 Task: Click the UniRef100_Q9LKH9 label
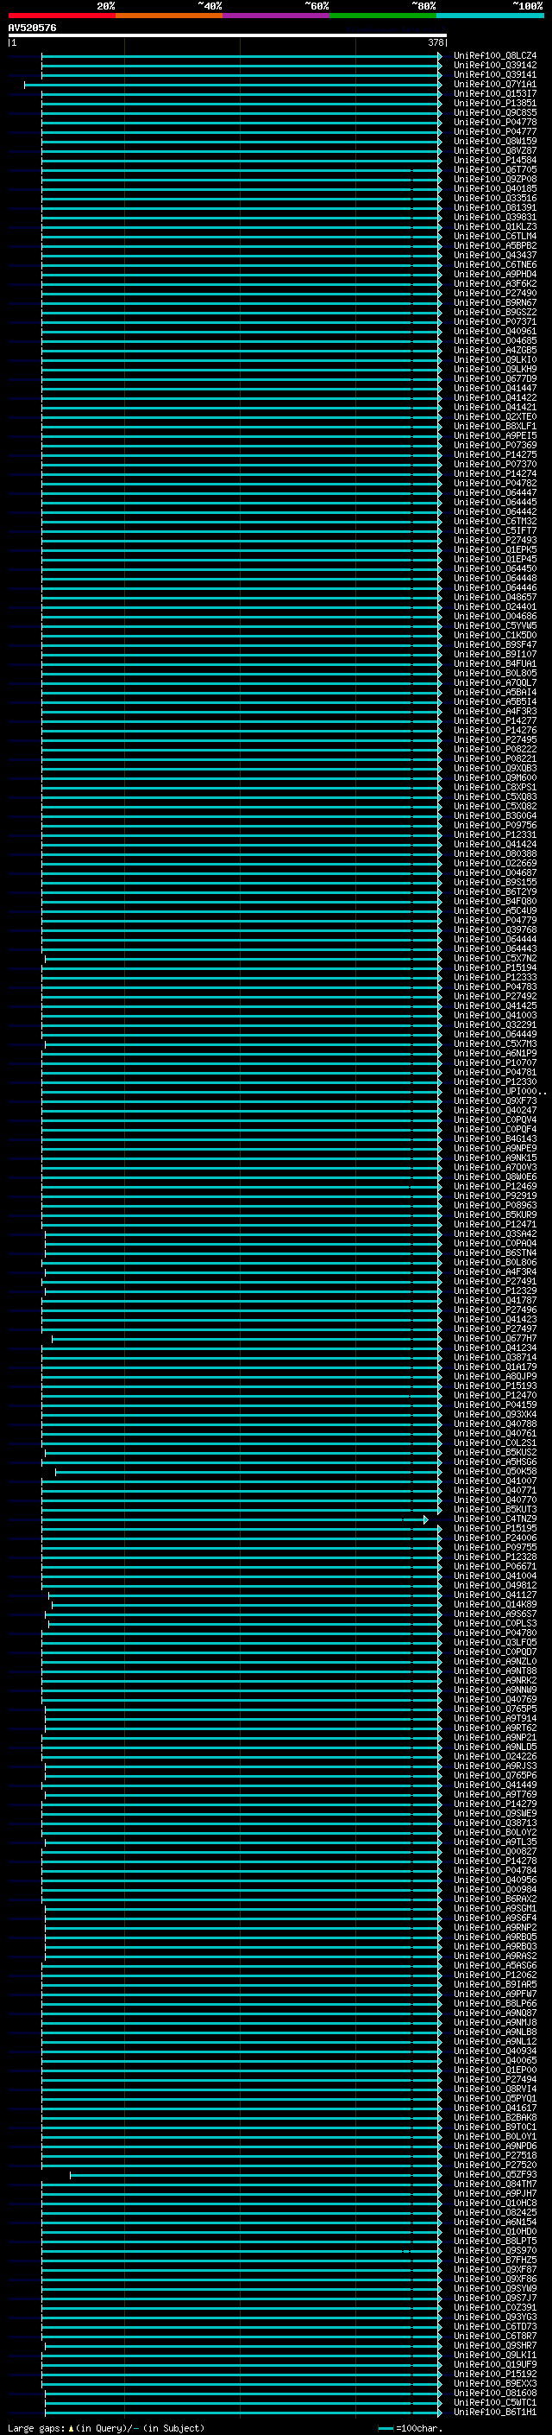point(495,370)
